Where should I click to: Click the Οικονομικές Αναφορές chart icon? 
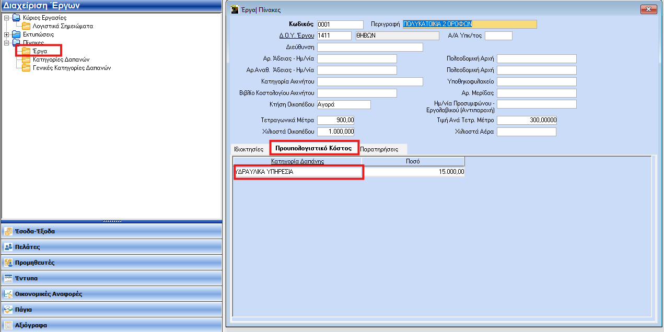point(8,294)
